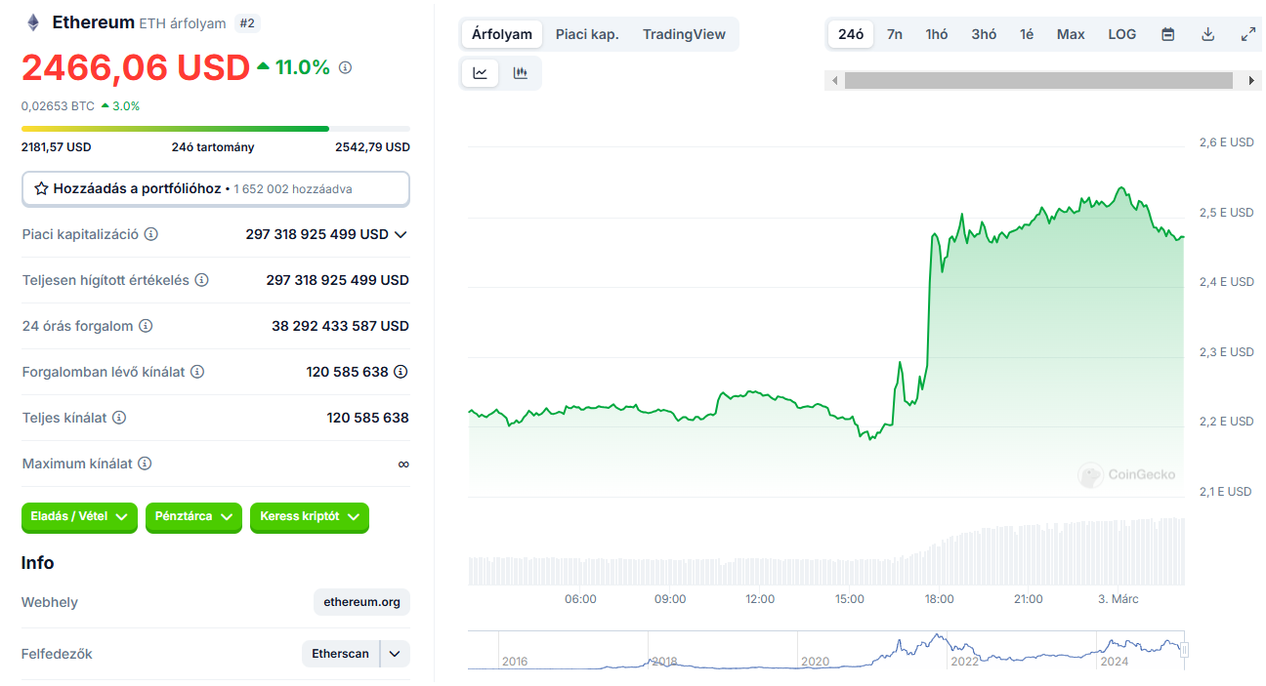
Task: Click the 2466,06 USD price
Action: pyautogui.click(x=136, y=67)
